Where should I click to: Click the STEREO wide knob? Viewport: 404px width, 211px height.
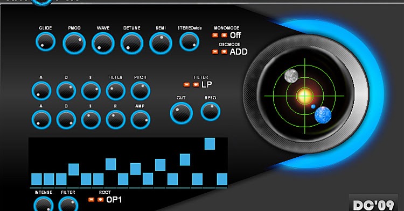(190, 41)
